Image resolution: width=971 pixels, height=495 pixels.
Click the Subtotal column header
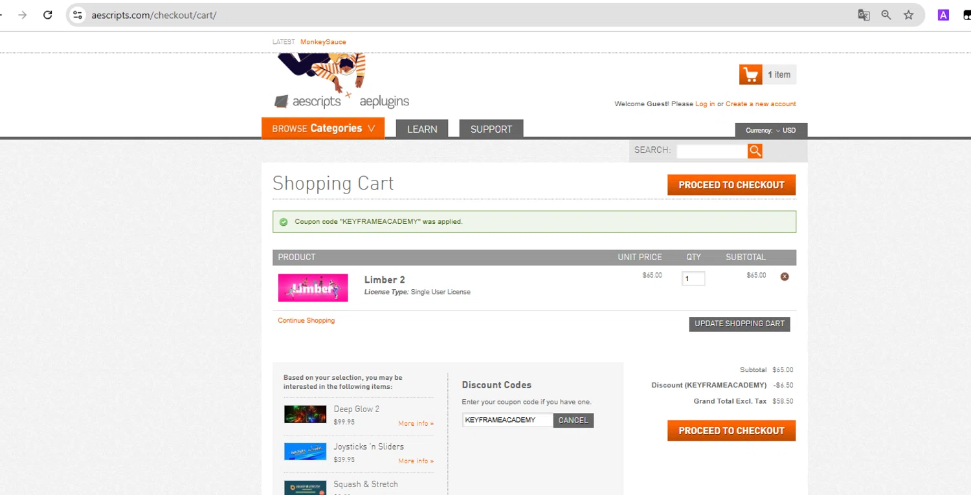[x=746, y=257]
